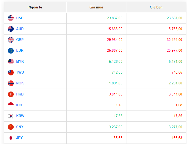The width and height of the screenshot is (187, 144).
Task: Click the Hong Kong flag icon
Action: coord(11,94)
